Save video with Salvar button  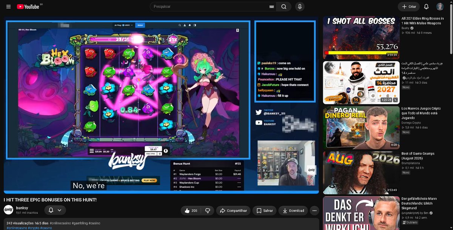(265, 211)
